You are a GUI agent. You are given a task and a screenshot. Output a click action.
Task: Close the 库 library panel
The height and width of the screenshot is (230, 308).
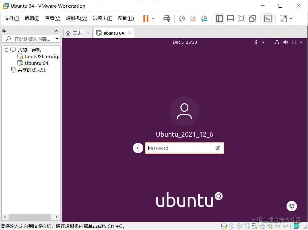point(56,30)
